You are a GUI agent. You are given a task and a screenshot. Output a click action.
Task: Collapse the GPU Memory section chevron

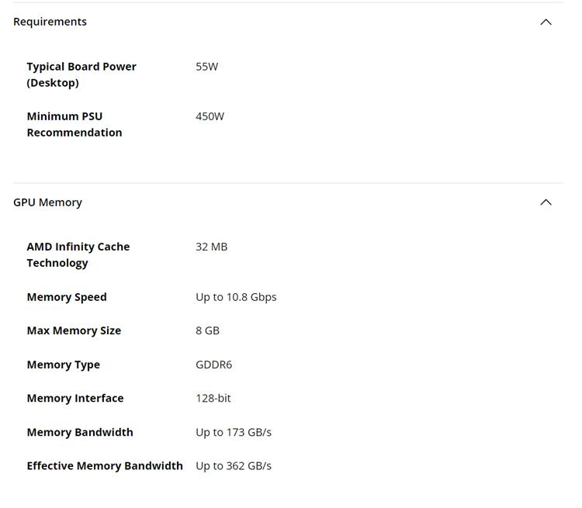click(x=546, y=202)
